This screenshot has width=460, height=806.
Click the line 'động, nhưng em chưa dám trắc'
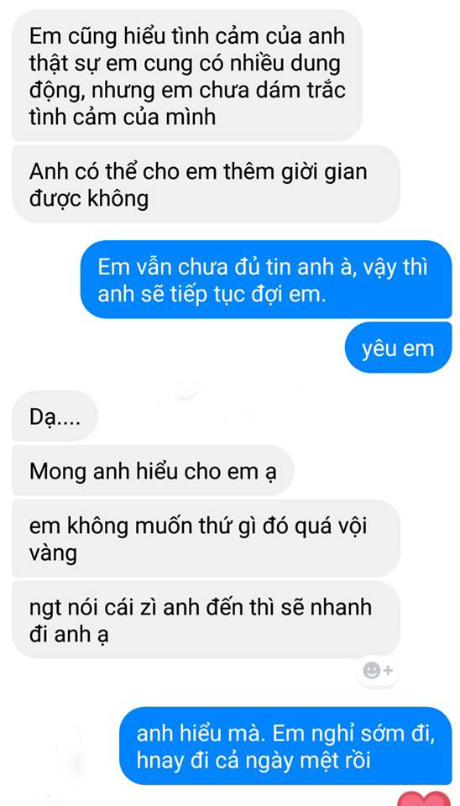187,90
